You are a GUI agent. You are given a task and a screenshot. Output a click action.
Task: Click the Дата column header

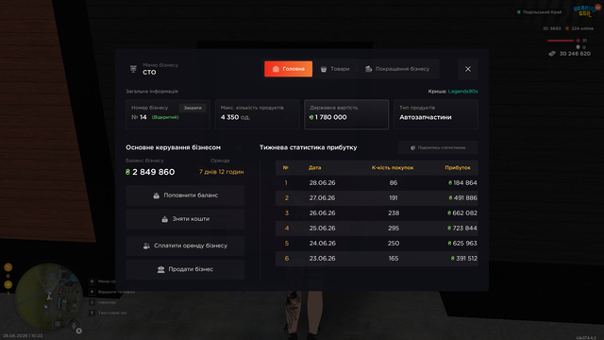[314, 168]
